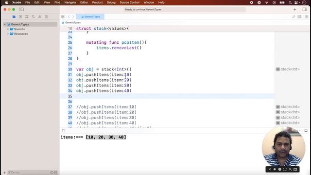Image resolution: width=311 pixels, height=175 pixels.
Task: Select the GenericTypes editor tab
Action: pyautogui.click(x=90, y=17)
